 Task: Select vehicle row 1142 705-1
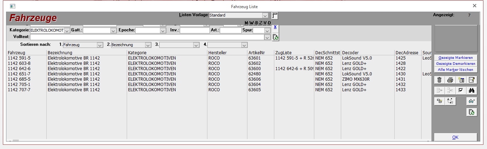[219, 85]
